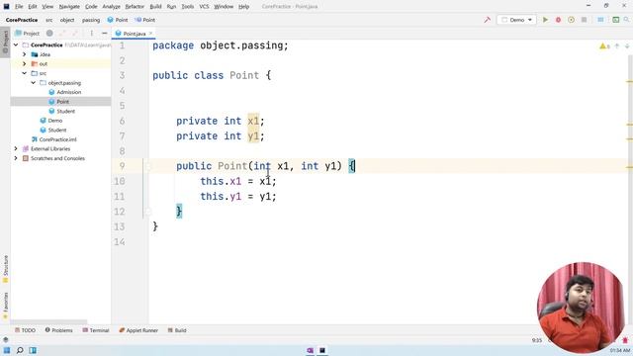The height and width of the screenshot is (356, 633).
Task: Click IntelliJ IDEA icon in taskbar
Action: [322, 350]
